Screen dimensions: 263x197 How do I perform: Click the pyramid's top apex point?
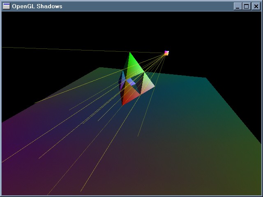pos(130,53)
